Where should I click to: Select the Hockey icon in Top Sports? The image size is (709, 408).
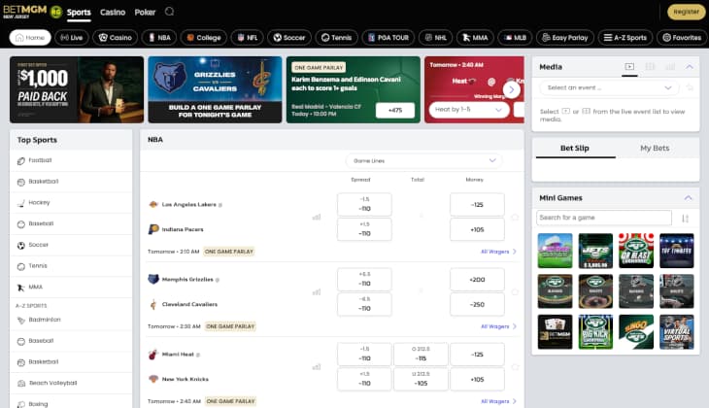20,203
